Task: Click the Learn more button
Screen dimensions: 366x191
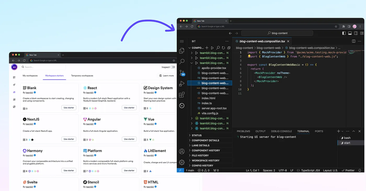Action: click(167, 76)
